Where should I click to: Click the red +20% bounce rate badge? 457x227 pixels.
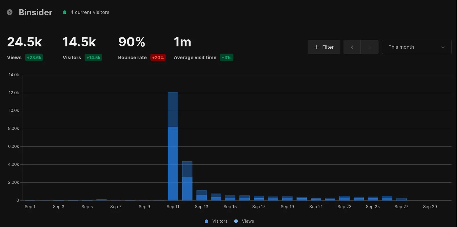[158, 57]
